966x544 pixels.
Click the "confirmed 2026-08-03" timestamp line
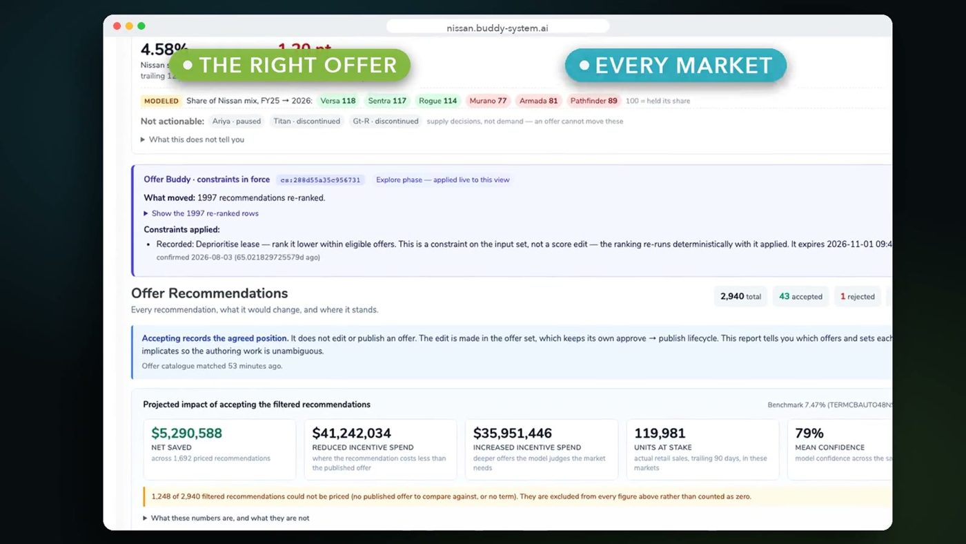pos(238,258)
